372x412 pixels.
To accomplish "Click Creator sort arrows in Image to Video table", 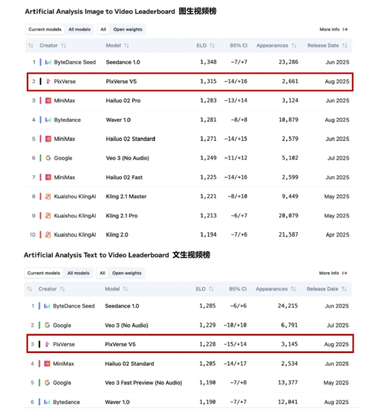I will coord(63,46).
